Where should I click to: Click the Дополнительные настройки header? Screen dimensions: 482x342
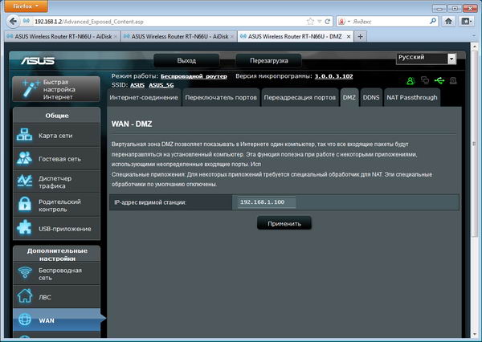click(x=57, y=254)
